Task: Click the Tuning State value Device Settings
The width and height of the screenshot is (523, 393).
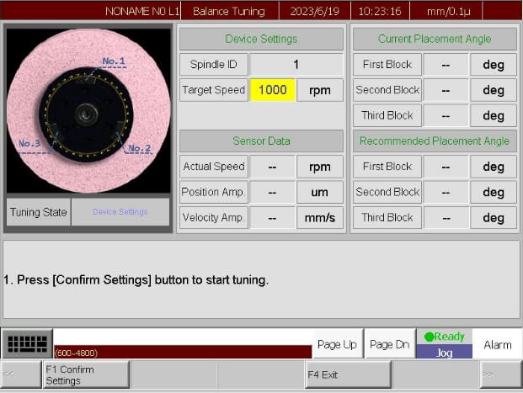Action: [120, 212]
